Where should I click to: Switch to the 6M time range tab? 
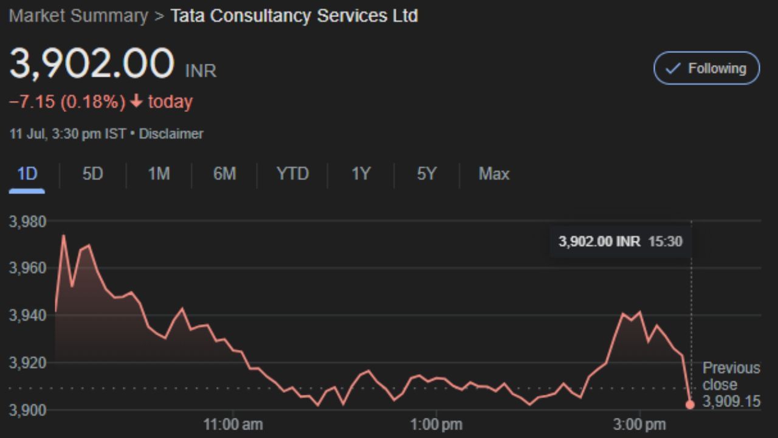224,174
